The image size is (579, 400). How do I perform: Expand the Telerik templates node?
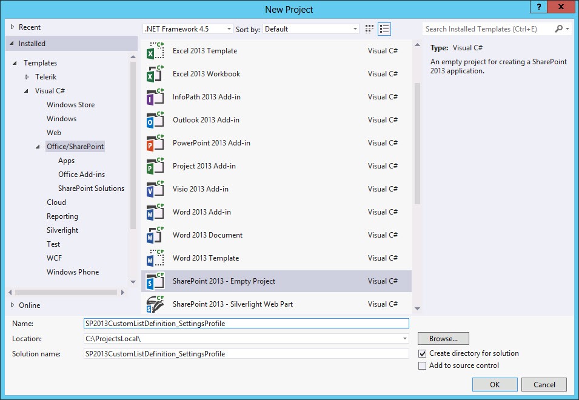pos(27,77)
